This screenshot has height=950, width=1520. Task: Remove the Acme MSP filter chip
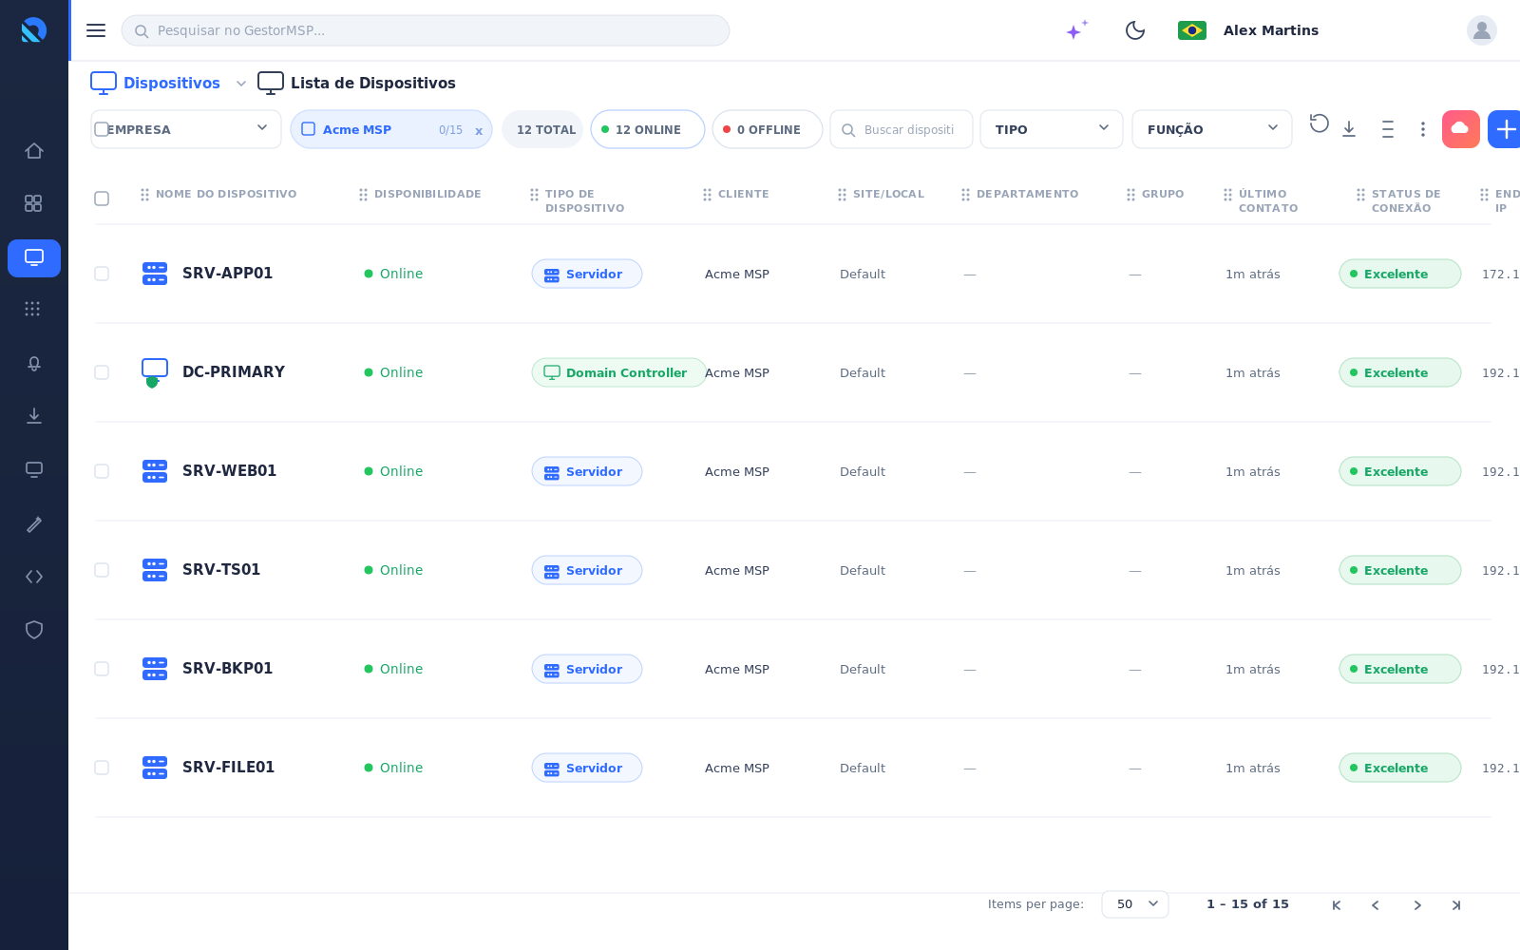tap(479, 131)
